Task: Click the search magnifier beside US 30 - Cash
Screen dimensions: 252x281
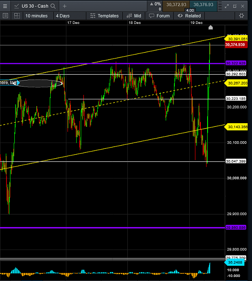Action: click(53, 6)
